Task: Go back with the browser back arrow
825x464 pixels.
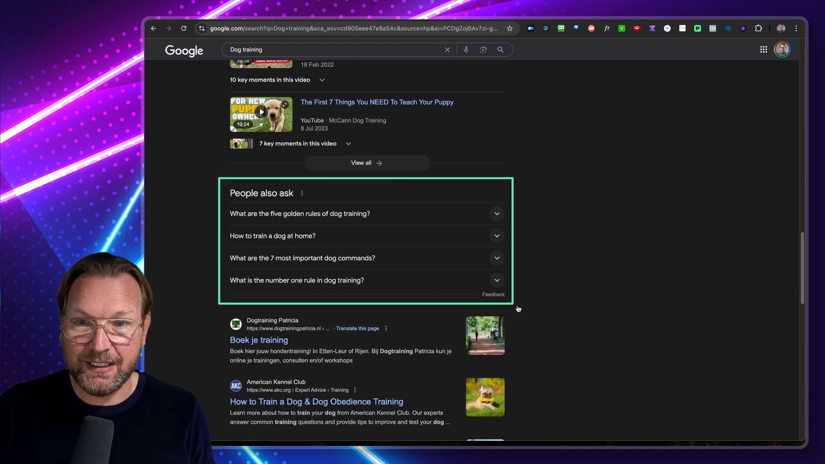Action: [x=153, y=28]
